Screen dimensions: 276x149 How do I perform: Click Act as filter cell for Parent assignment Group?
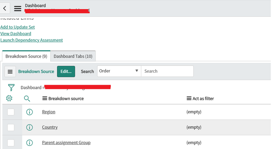click(x=194, y=142)
